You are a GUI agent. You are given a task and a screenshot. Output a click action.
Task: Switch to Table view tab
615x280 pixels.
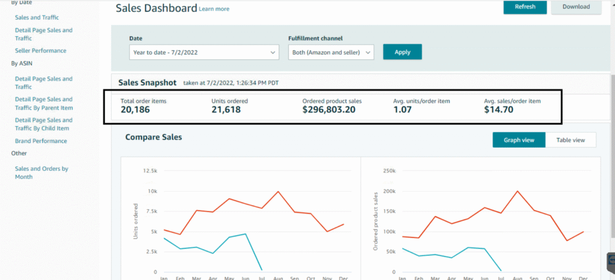coord(570,140)
